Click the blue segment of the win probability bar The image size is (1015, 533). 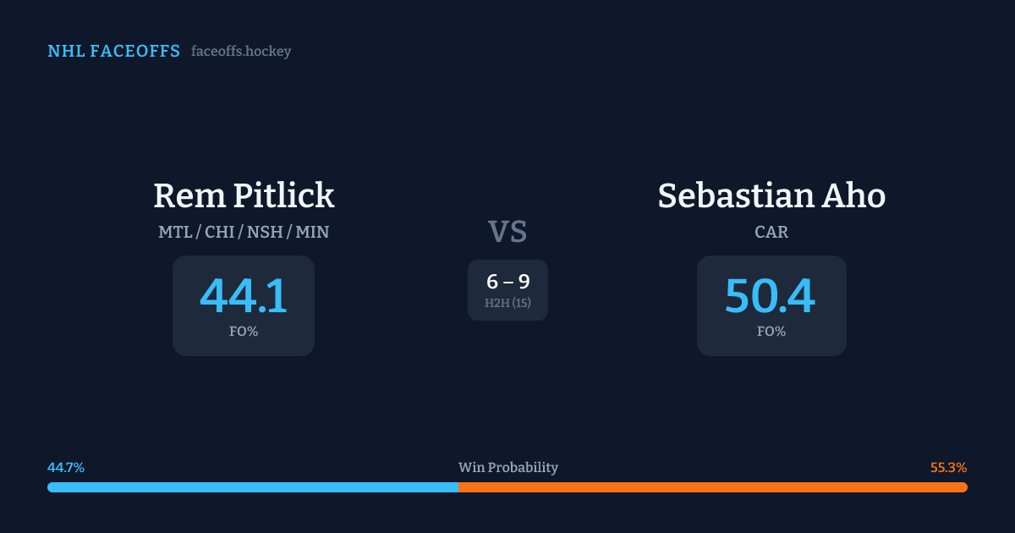pos(252,487)
